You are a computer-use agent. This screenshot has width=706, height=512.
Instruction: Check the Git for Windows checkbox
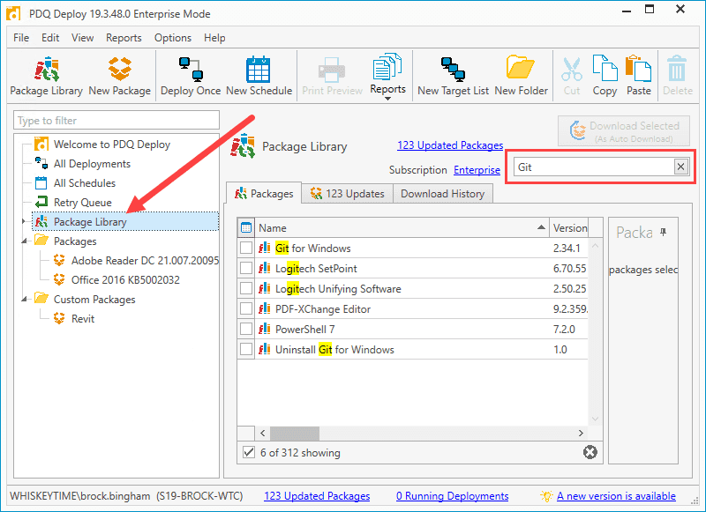click(x=246, y=249)
